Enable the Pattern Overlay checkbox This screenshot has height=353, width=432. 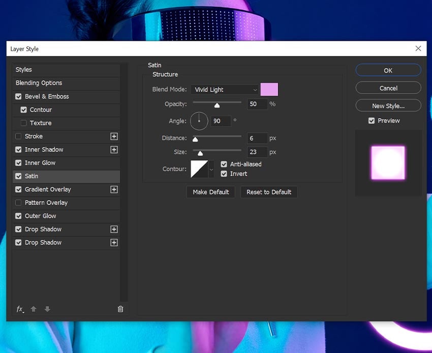click(x=18, y=203)
